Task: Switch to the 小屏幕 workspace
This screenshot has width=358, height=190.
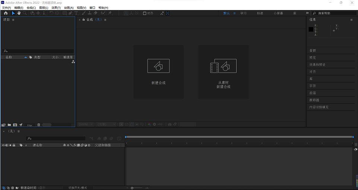Action: pos(278,13)
